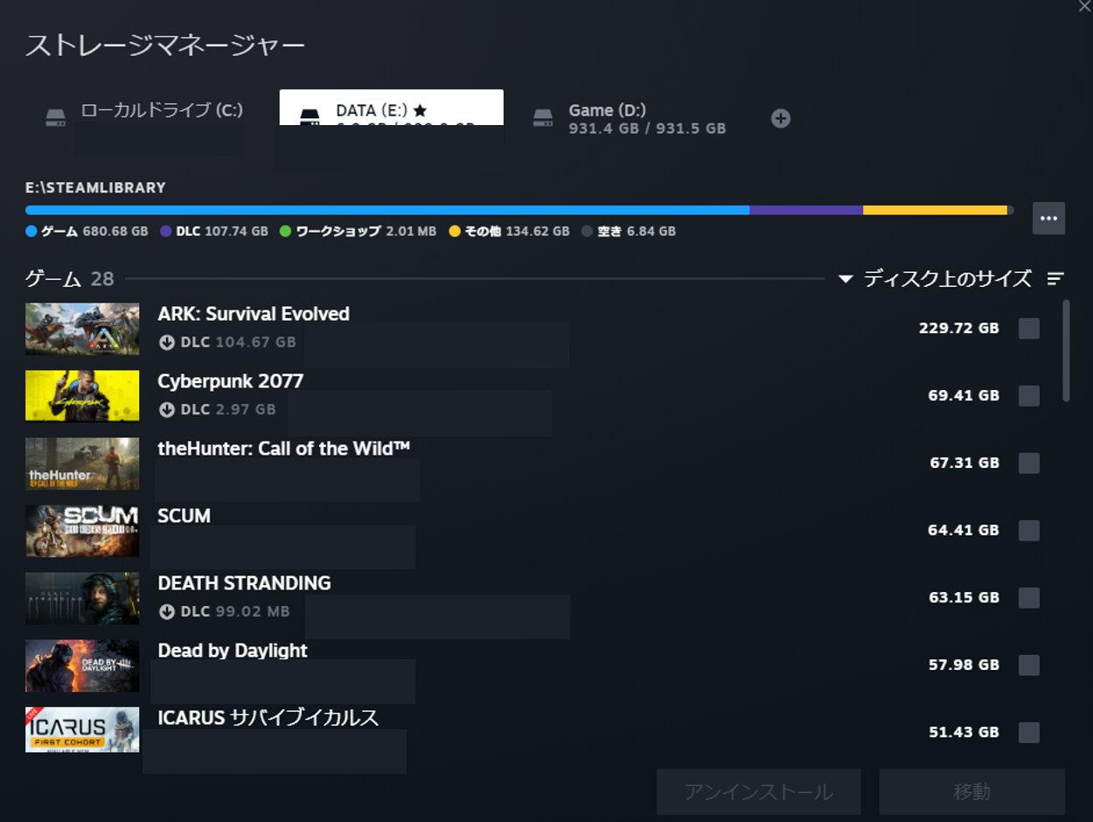Click the 移動 button
The image size is (1093, 822).
972,792
